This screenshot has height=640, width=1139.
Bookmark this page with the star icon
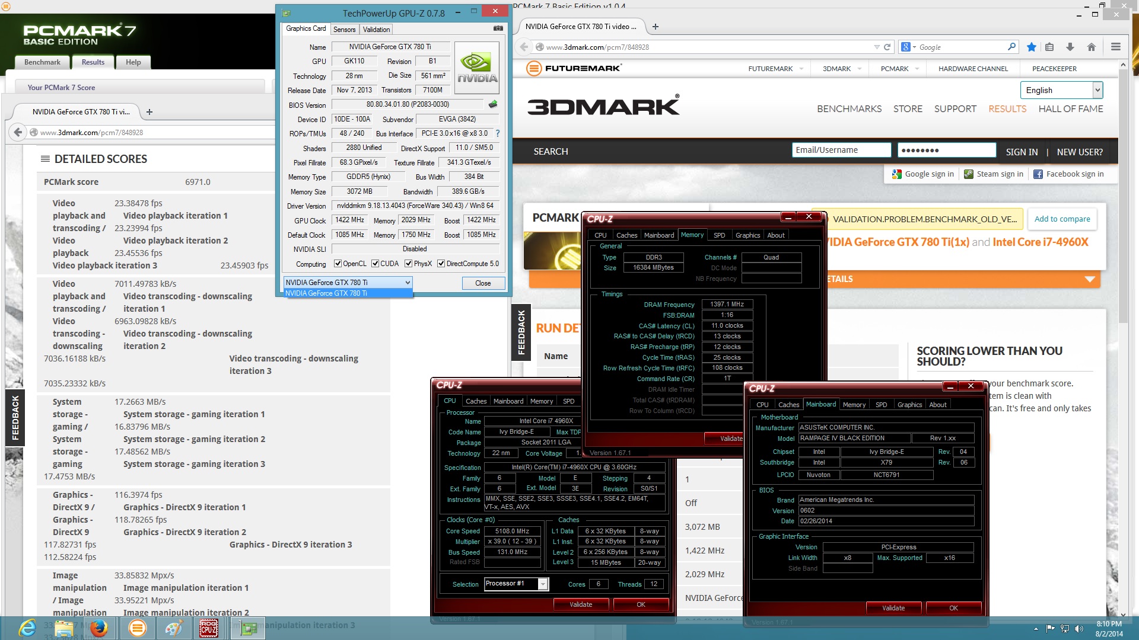click(1032, 47)
